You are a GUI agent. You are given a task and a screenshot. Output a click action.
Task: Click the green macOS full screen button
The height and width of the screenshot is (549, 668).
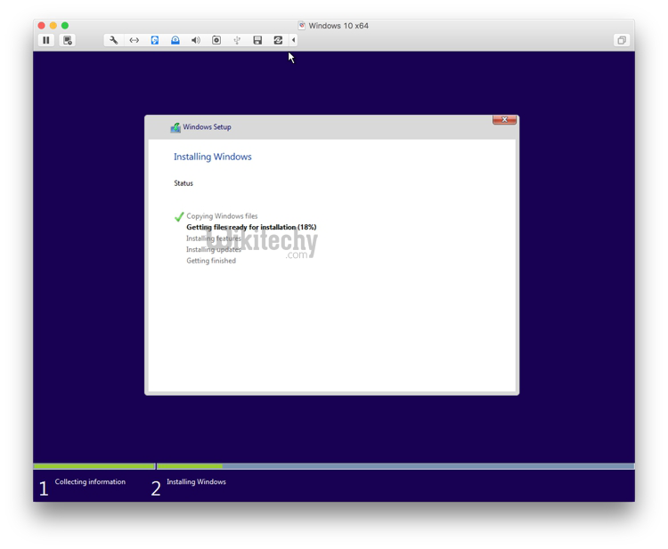[x=65, y=26]
